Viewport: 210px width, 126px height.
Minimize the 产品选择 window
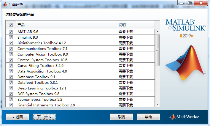182,3
